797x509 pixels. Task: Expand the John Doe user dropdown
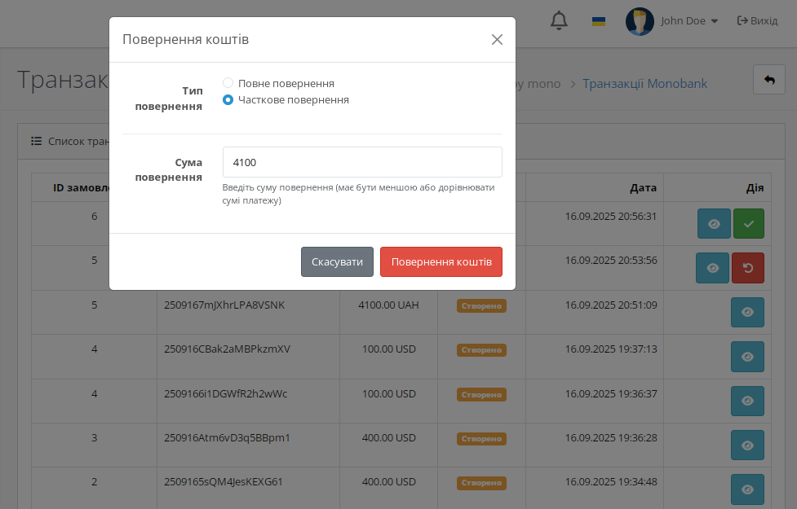pos(689,21)
